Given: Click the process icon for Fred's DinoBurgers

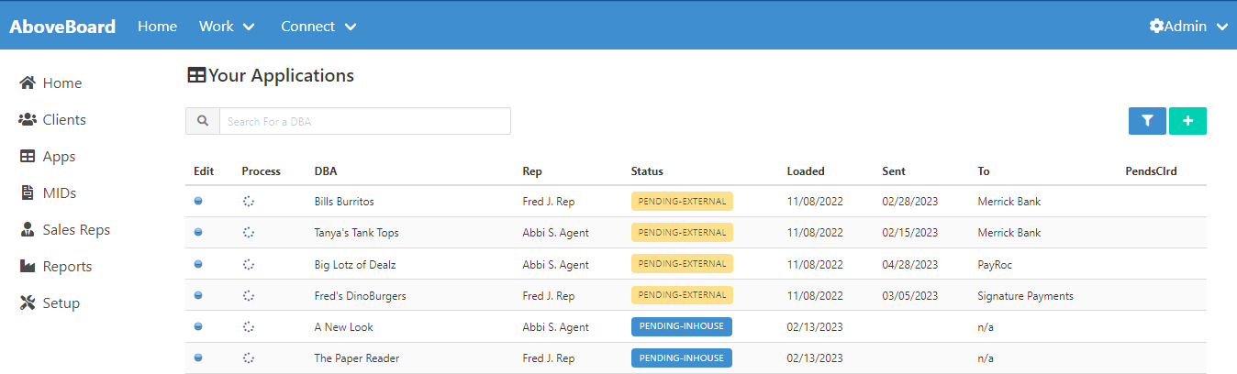Looking at the screenshot, I should coord(248,295).
